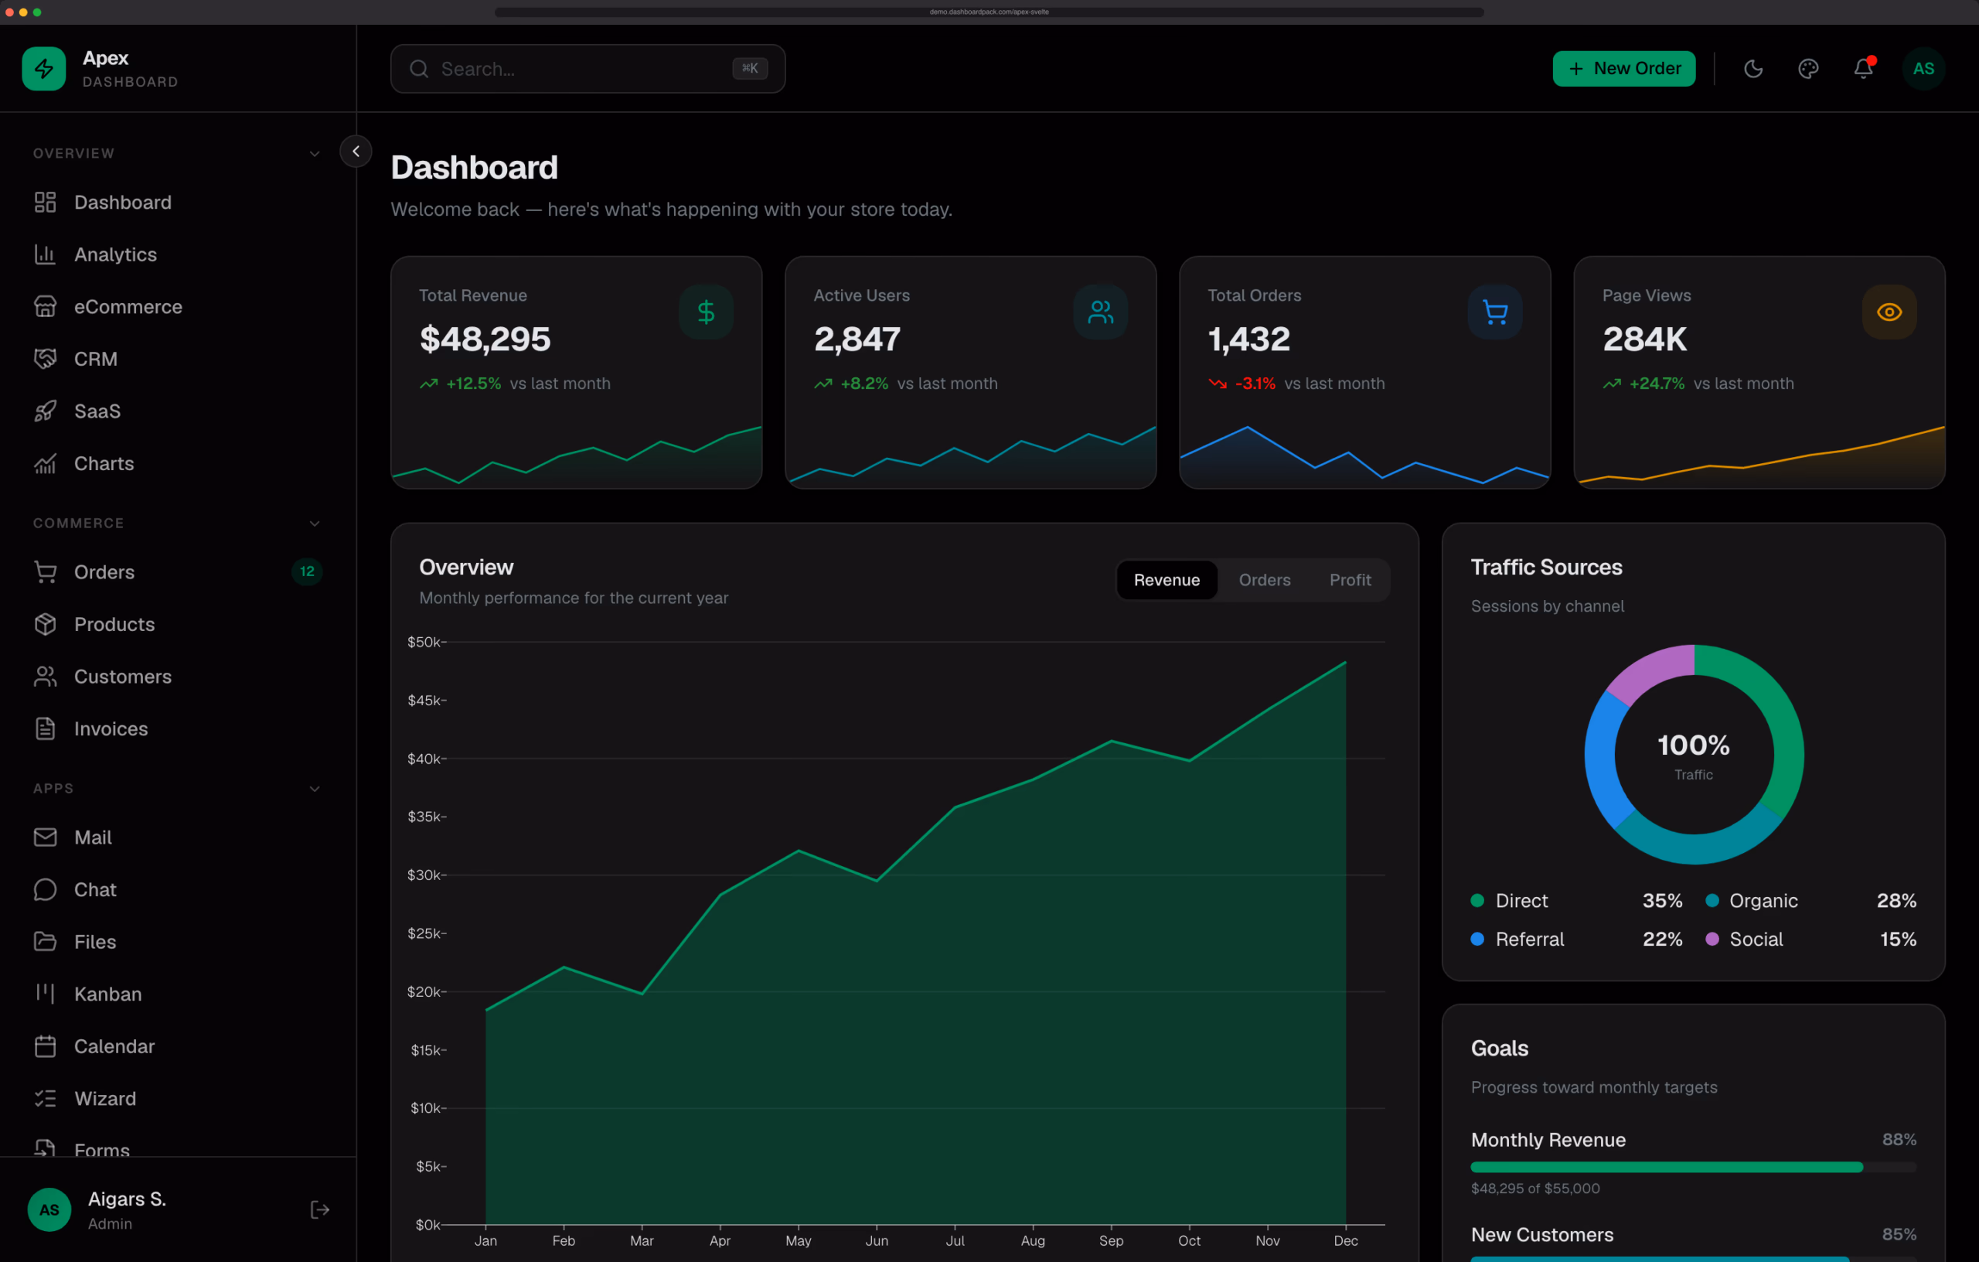Open CRM handshake icon
1979x1262 pixels.
[x=45, y=360]
